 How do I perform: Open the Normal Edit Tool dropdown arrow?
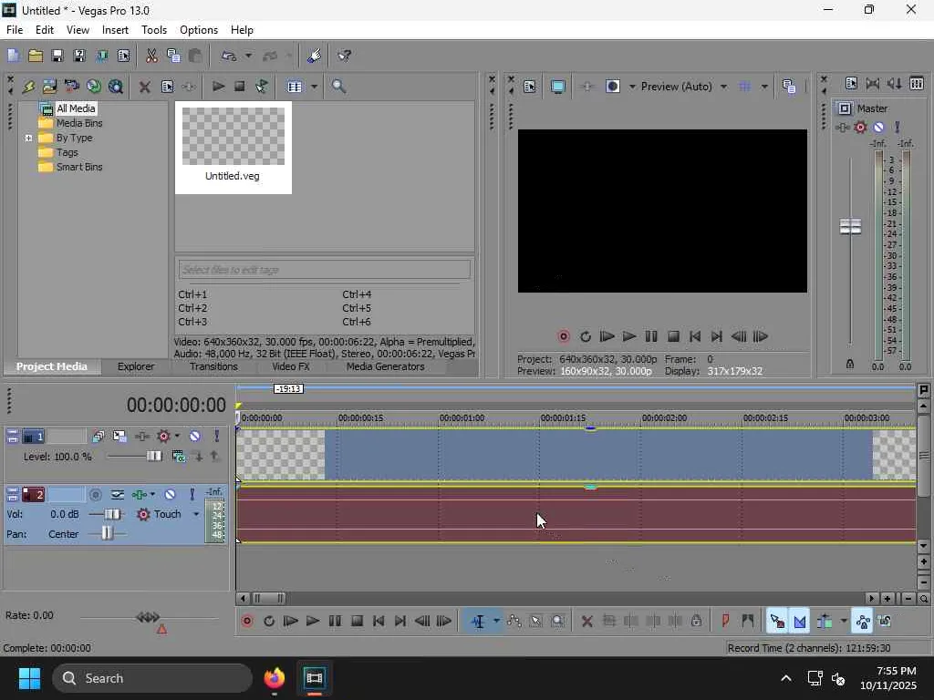click(x=496, y=622)
